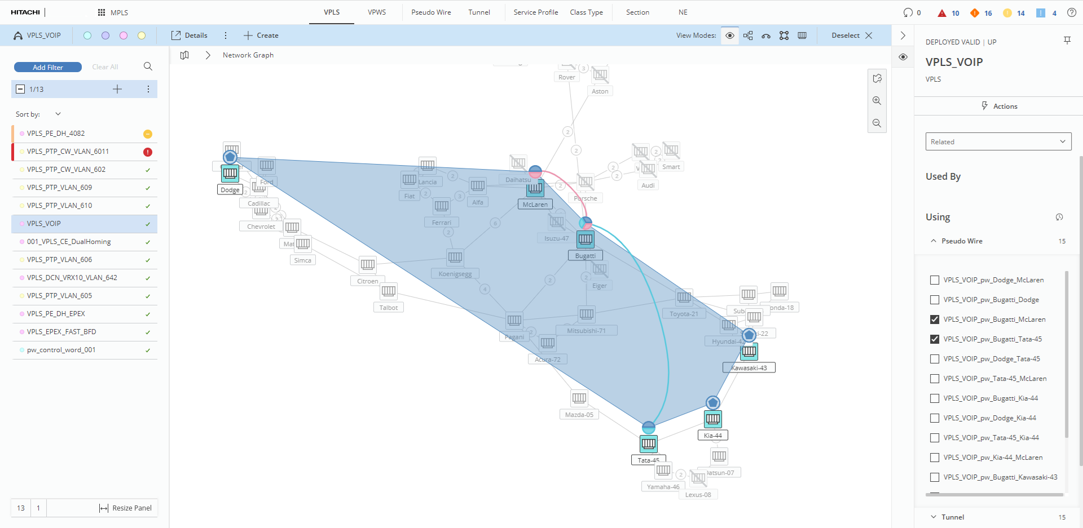Check VPLS_VOIP_pw_Dodge_McLaren pseudo wire

tap(935, 280)
